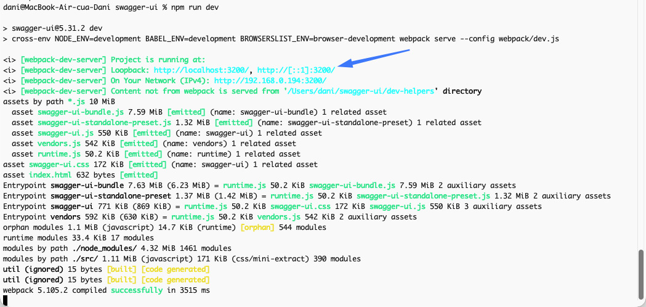
Task: Click the ./node_modules/ path text
Action: click(101, 248)
